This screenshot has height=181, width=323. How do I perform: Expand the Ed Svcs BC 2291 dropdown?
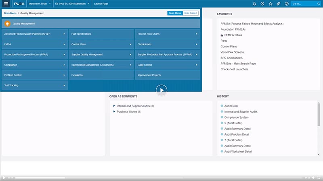pyautogui.click(x=73, y=4)
